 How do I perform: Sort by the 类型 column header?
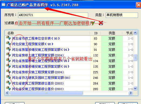pyautogui.click(x=112, y=33)
